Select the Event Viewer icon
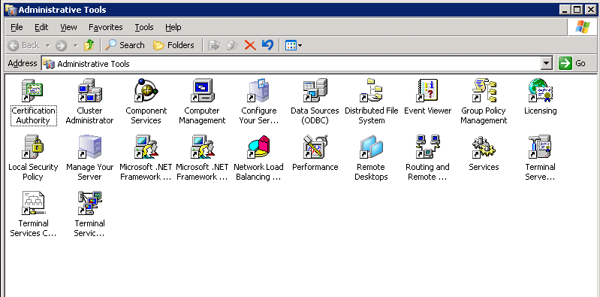 coord(427,90)
